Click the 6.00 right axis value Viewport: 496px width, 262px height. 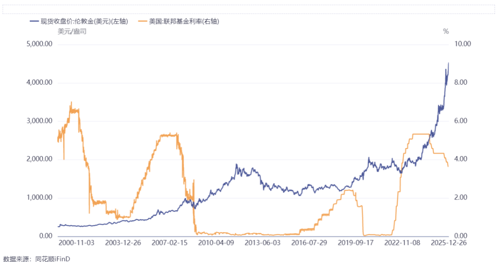point(461,121)
